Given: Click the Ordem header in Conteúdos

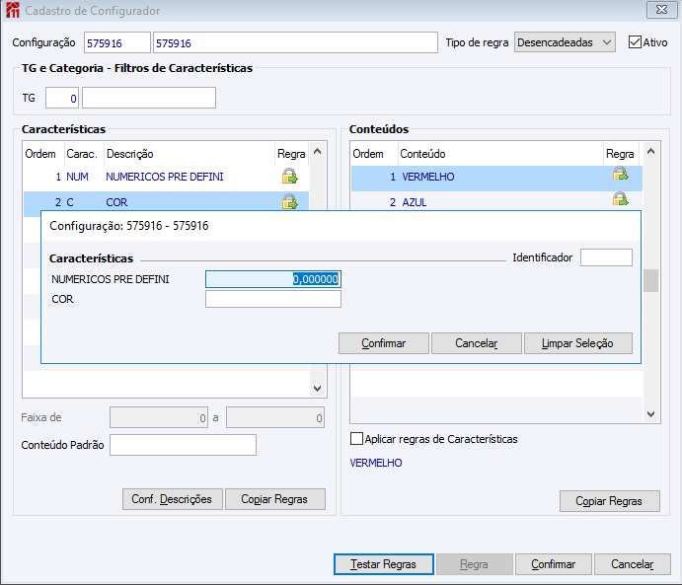Looking at the screenshot, I should click(368, 154).
